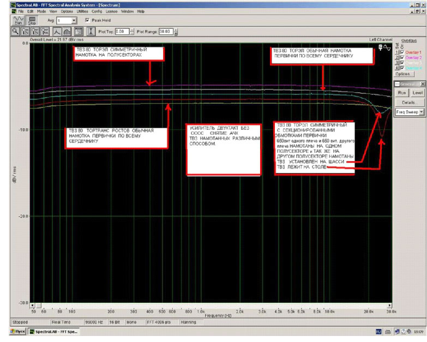Click the sine wave icon in plot corner

click(x=387, y=47)
